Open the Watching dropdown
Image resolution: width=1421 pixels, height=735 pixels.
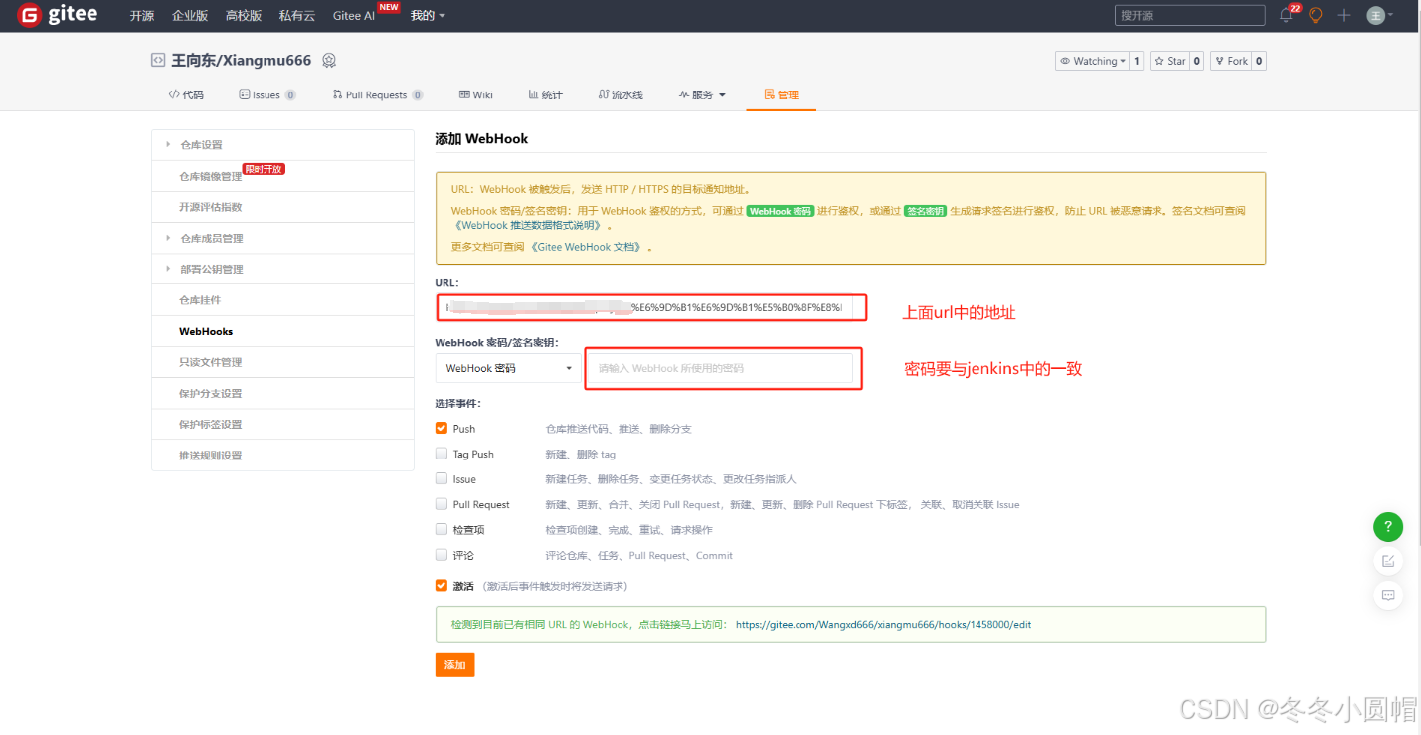click(x=1092, y=61)
